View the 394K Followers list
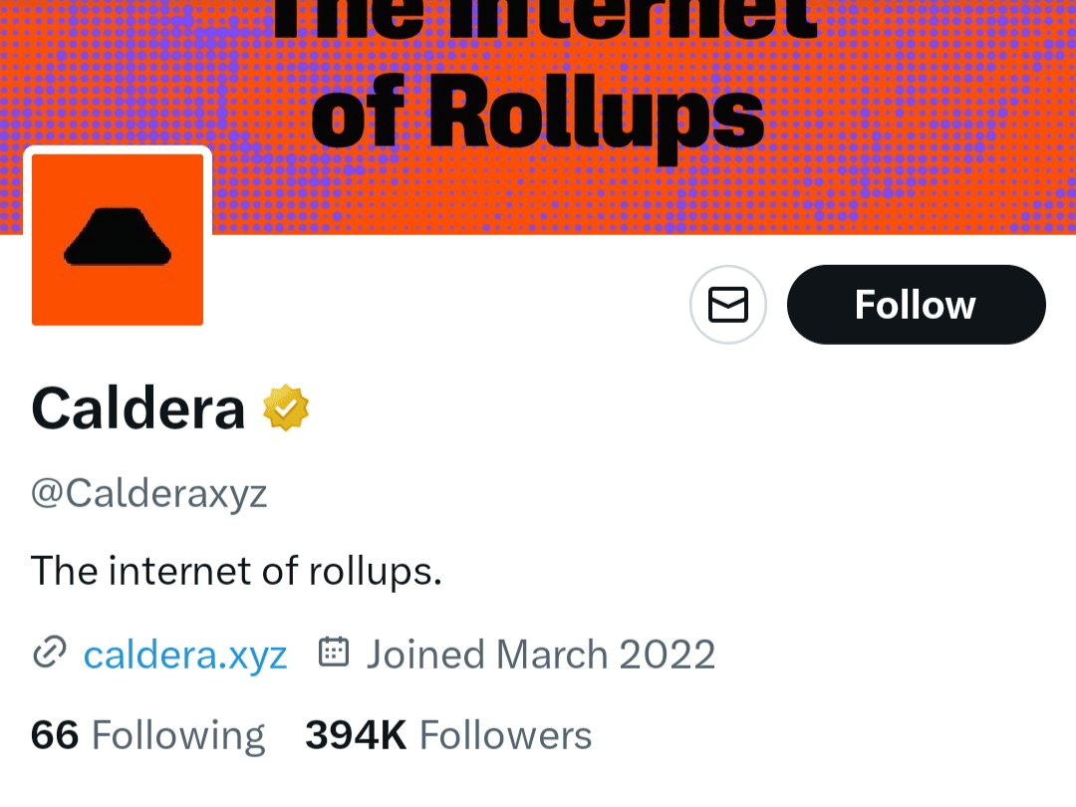The height and width of the screenshot is (807, 1076). (448, 735)
